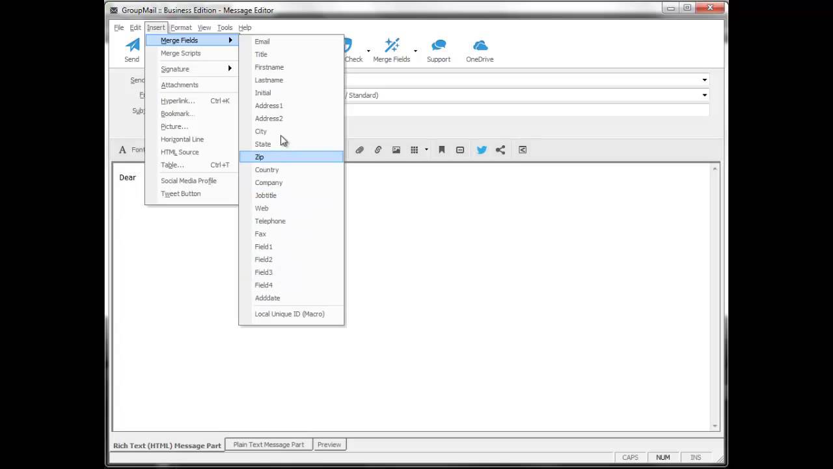Click the social share icon
The height and width of the screenshot is (469, 833).
(x=500, y=150)
